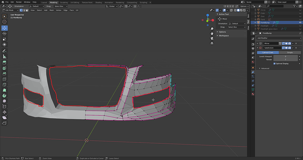Viewport: 303px width, 160px height.
Task: Open the sidebar Orientation Default dropdown
Action: pyautogui.click(x=237, y=24)
